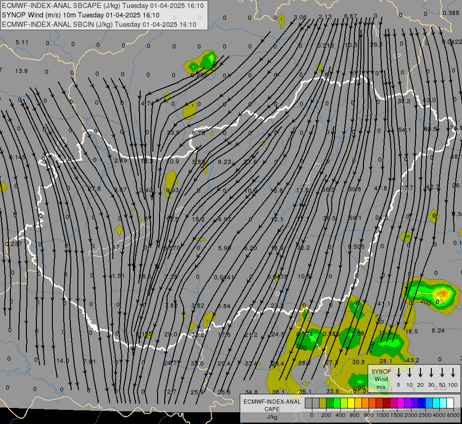Click the map value 8.23

point(225,162)
